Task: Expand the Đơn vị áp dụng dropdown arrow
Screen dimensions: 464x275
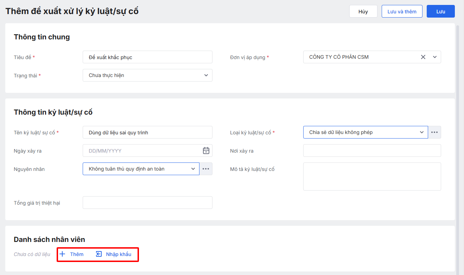Action: 435,57
